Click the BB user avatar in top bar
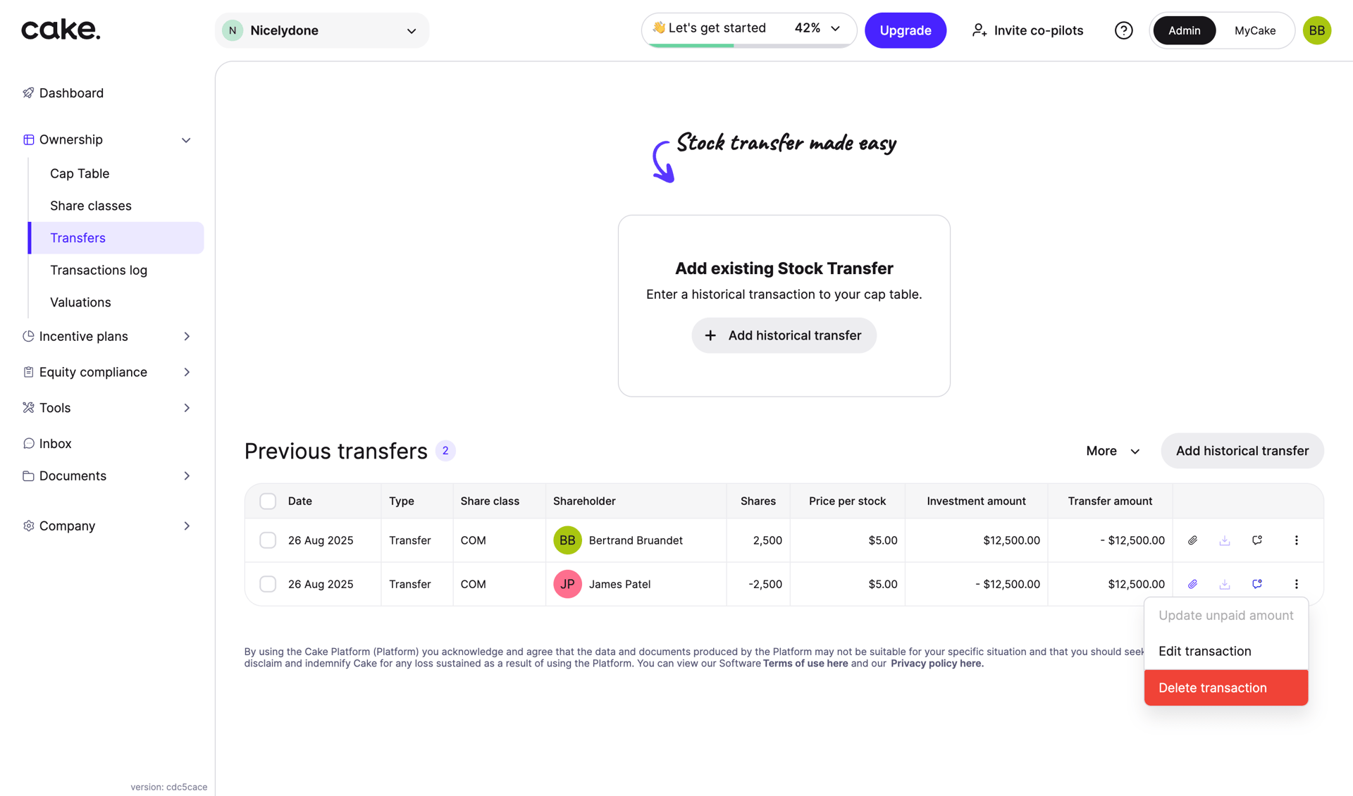Screen dimensions: 1353x796 (1316, 30)
